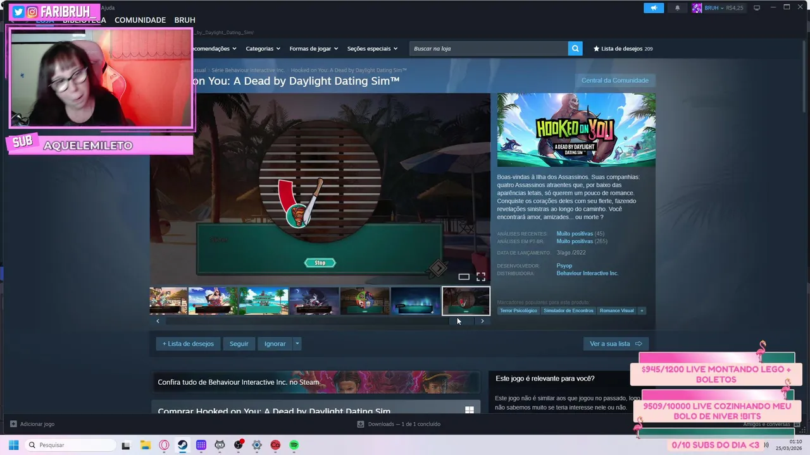
Task: Open Behaviour Interactive Inc. publisher link
Action: point(587,274)
